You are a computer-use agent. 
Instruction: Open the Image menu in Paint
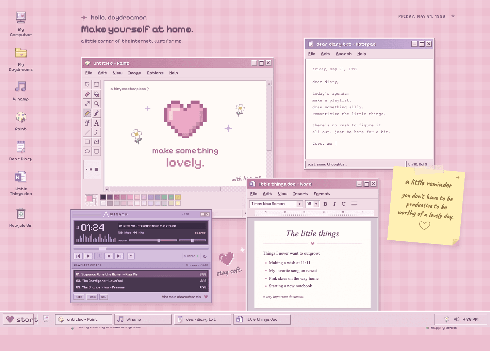pyautogui.click(x=134, y=73)
